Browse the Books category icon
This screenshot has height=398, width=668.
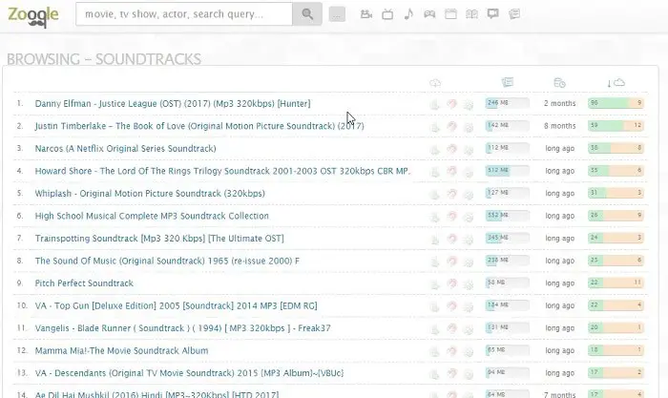pos(471,14)
